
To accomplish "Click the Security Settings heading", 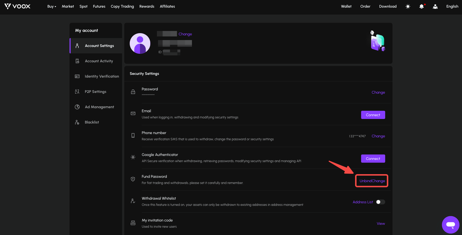I will pyautogui.click(x=144, y=74).
